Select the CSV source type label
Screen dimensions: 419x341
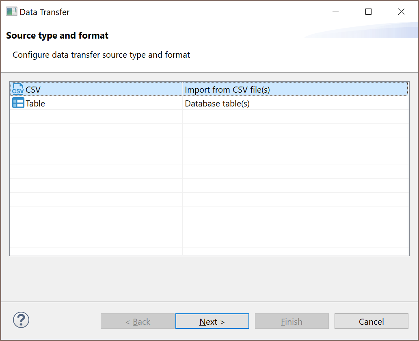[33, 89]
